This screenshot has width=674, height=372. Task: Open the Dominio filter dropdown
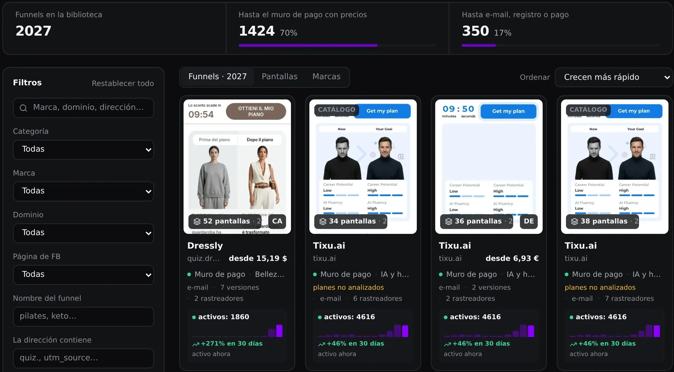tap(83, 233)
